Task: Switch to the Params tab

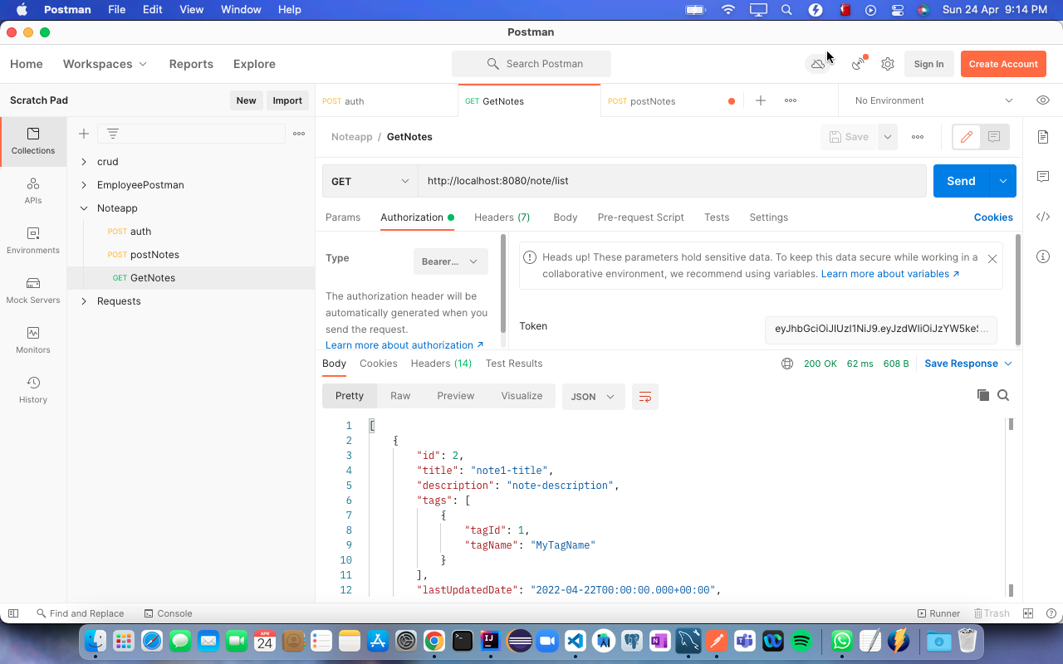Action: 343,217
